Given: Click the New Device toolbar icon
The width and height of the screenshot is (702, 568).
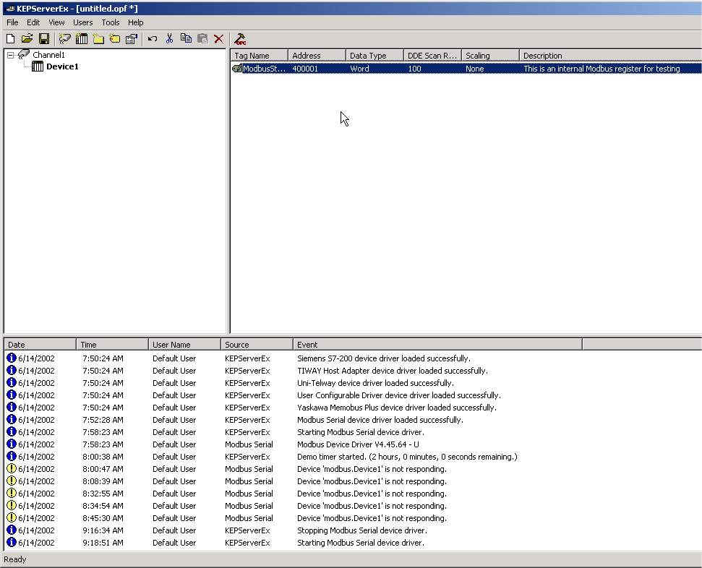Looking at the screenshot, I should point(82,39).
